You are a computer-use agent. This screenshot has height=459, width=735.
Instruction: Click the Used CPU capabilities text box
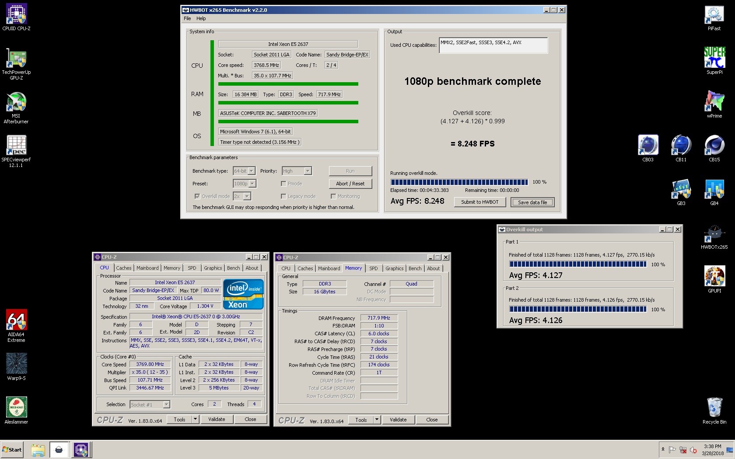pos(493,45)
